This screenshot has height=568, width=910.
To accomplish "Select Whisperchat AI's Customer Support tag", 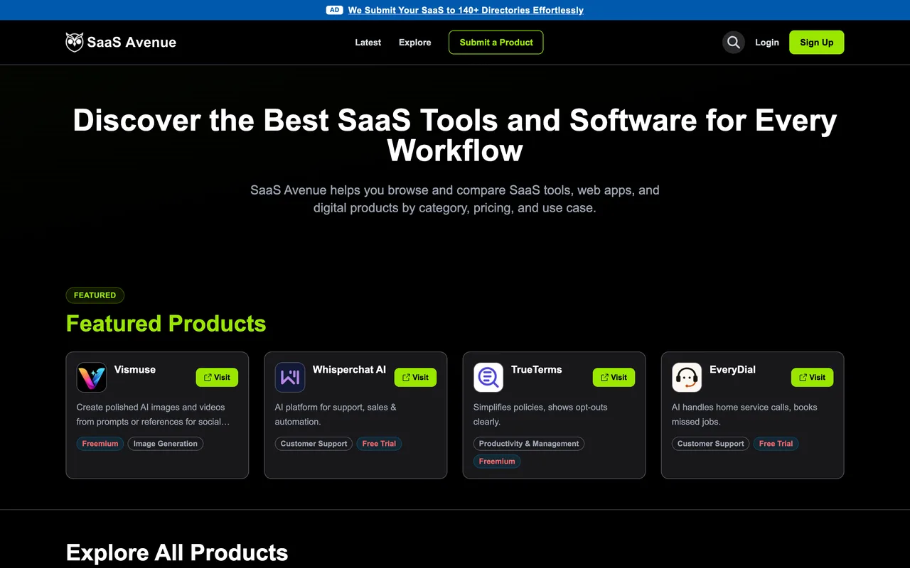I will (314, 444).
